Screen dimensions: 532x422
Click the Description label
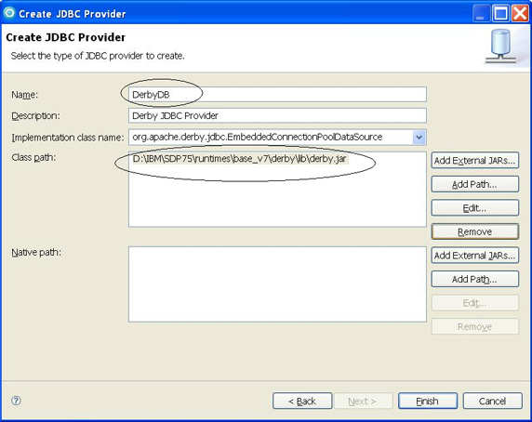(x=35, y=116)
